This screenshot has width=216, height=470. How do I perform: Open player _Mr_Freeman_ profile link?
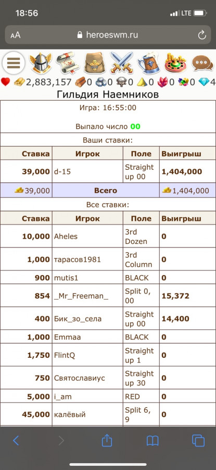point(81,296)
